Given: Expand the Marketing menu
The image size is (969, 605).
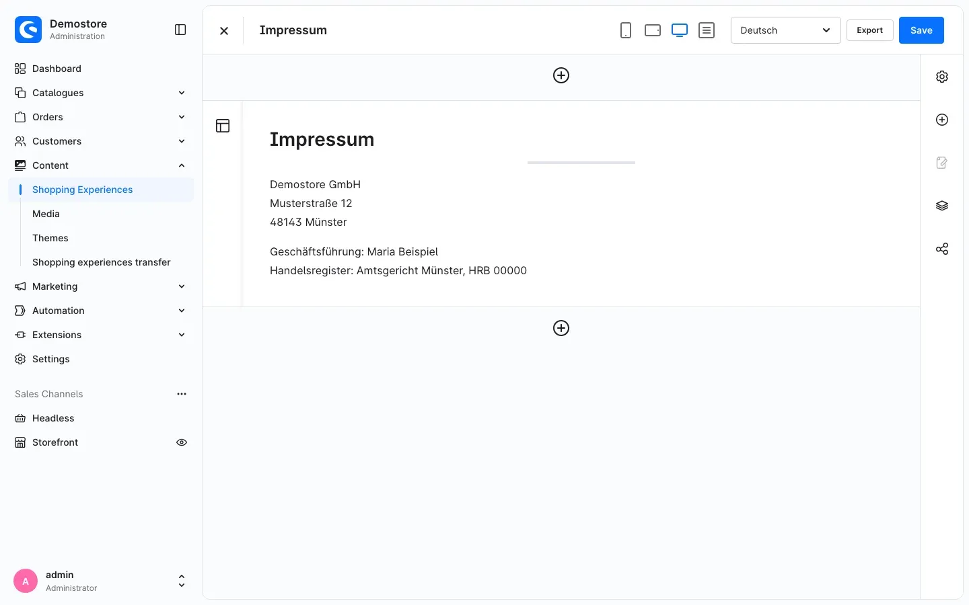Looking at the screenshot, I should click(x=101, y=286).
